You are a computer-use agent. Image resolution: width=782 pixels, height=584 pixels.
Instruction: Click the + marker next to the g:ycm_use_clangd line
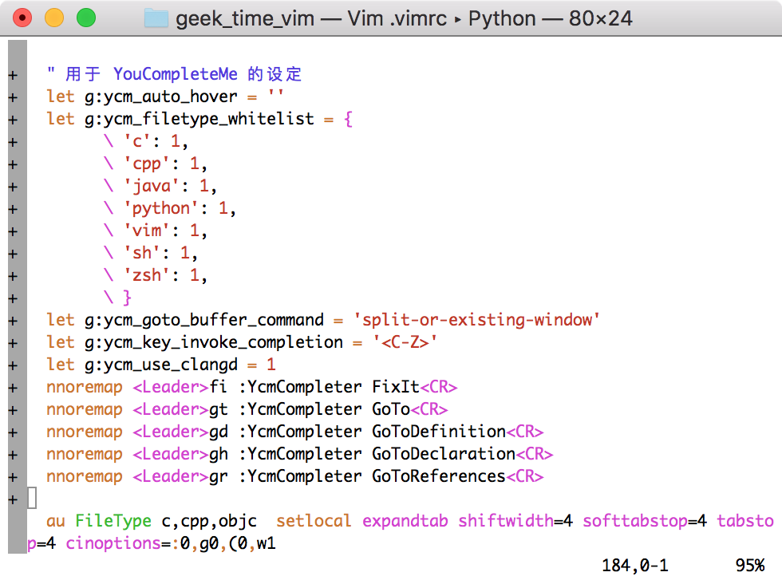[x=12, y=365]
